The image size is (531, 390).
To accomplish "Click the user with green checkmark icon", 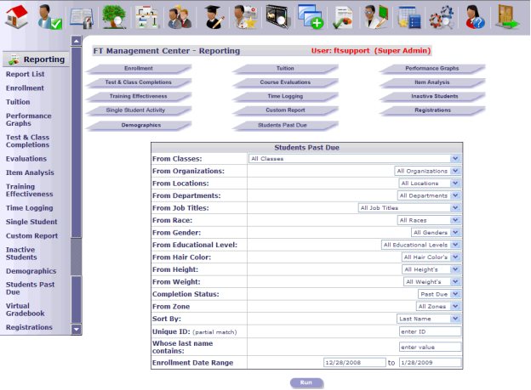I will click(x=49, y=15).
